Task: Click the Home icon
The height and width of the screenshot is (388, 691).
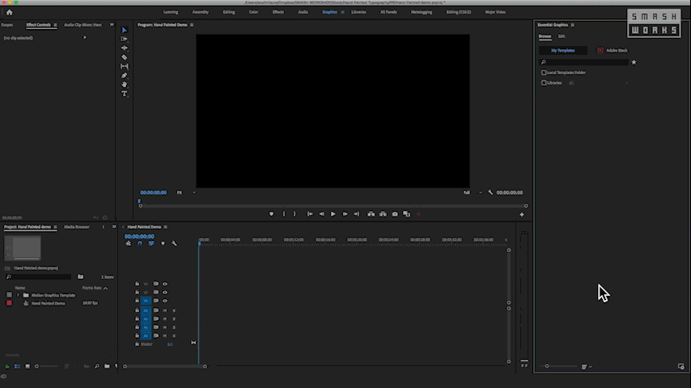Action: point(9,12)
